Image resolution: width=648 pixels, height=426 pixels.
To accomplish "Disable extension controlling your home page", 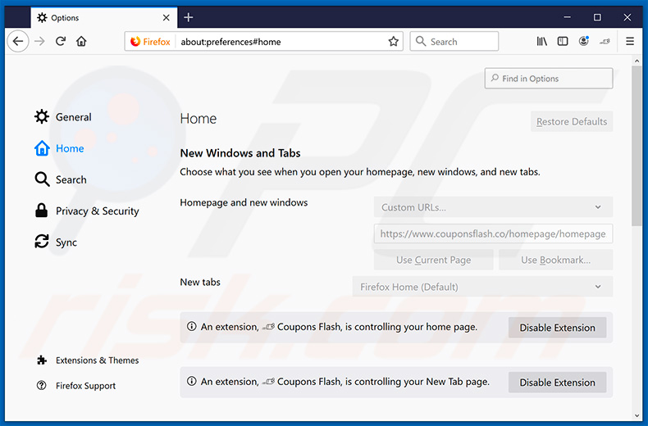I will pos(557,328).
